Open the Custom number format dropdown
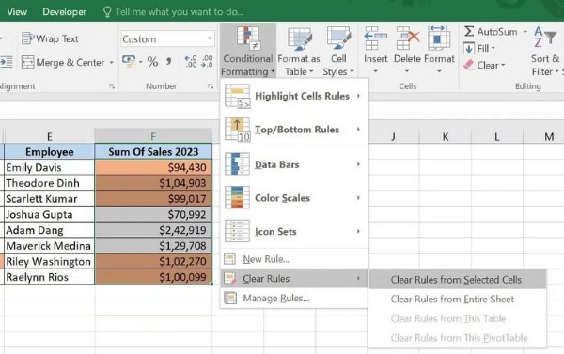 (x=210, y=38)
